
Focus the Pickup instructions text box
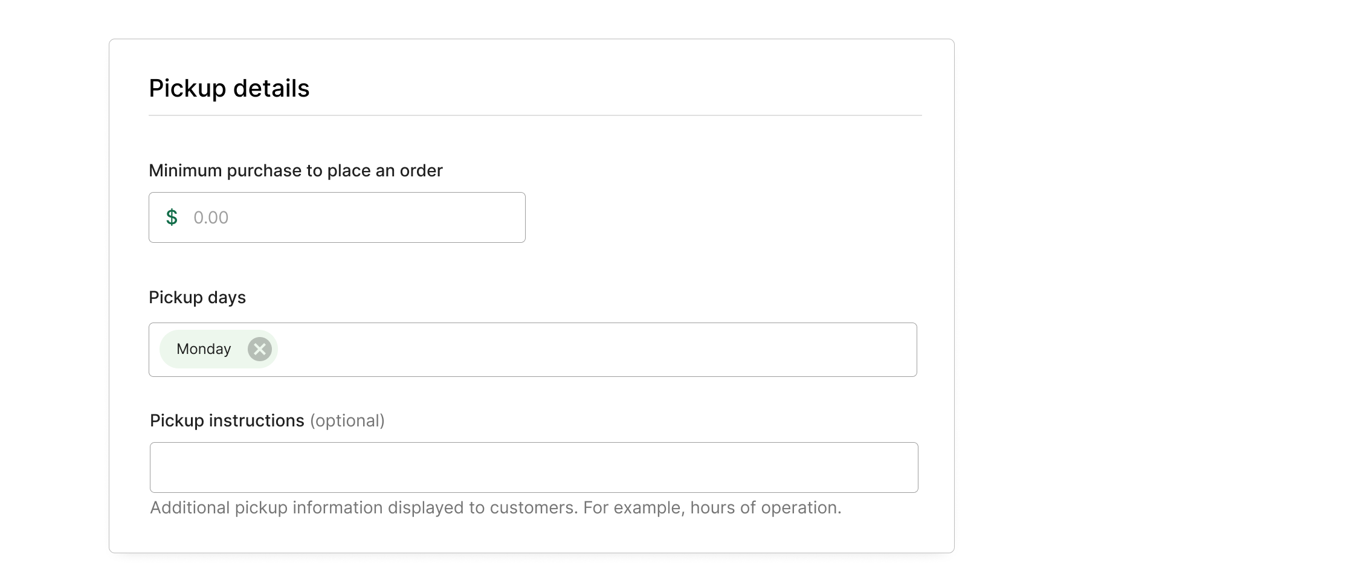tap(534, 467)
